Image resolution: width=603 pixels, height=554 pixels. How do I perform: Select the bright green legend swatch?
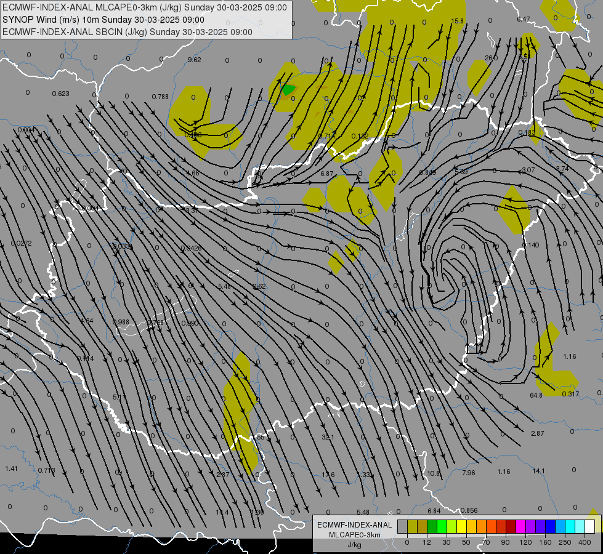tap(442, 527)
